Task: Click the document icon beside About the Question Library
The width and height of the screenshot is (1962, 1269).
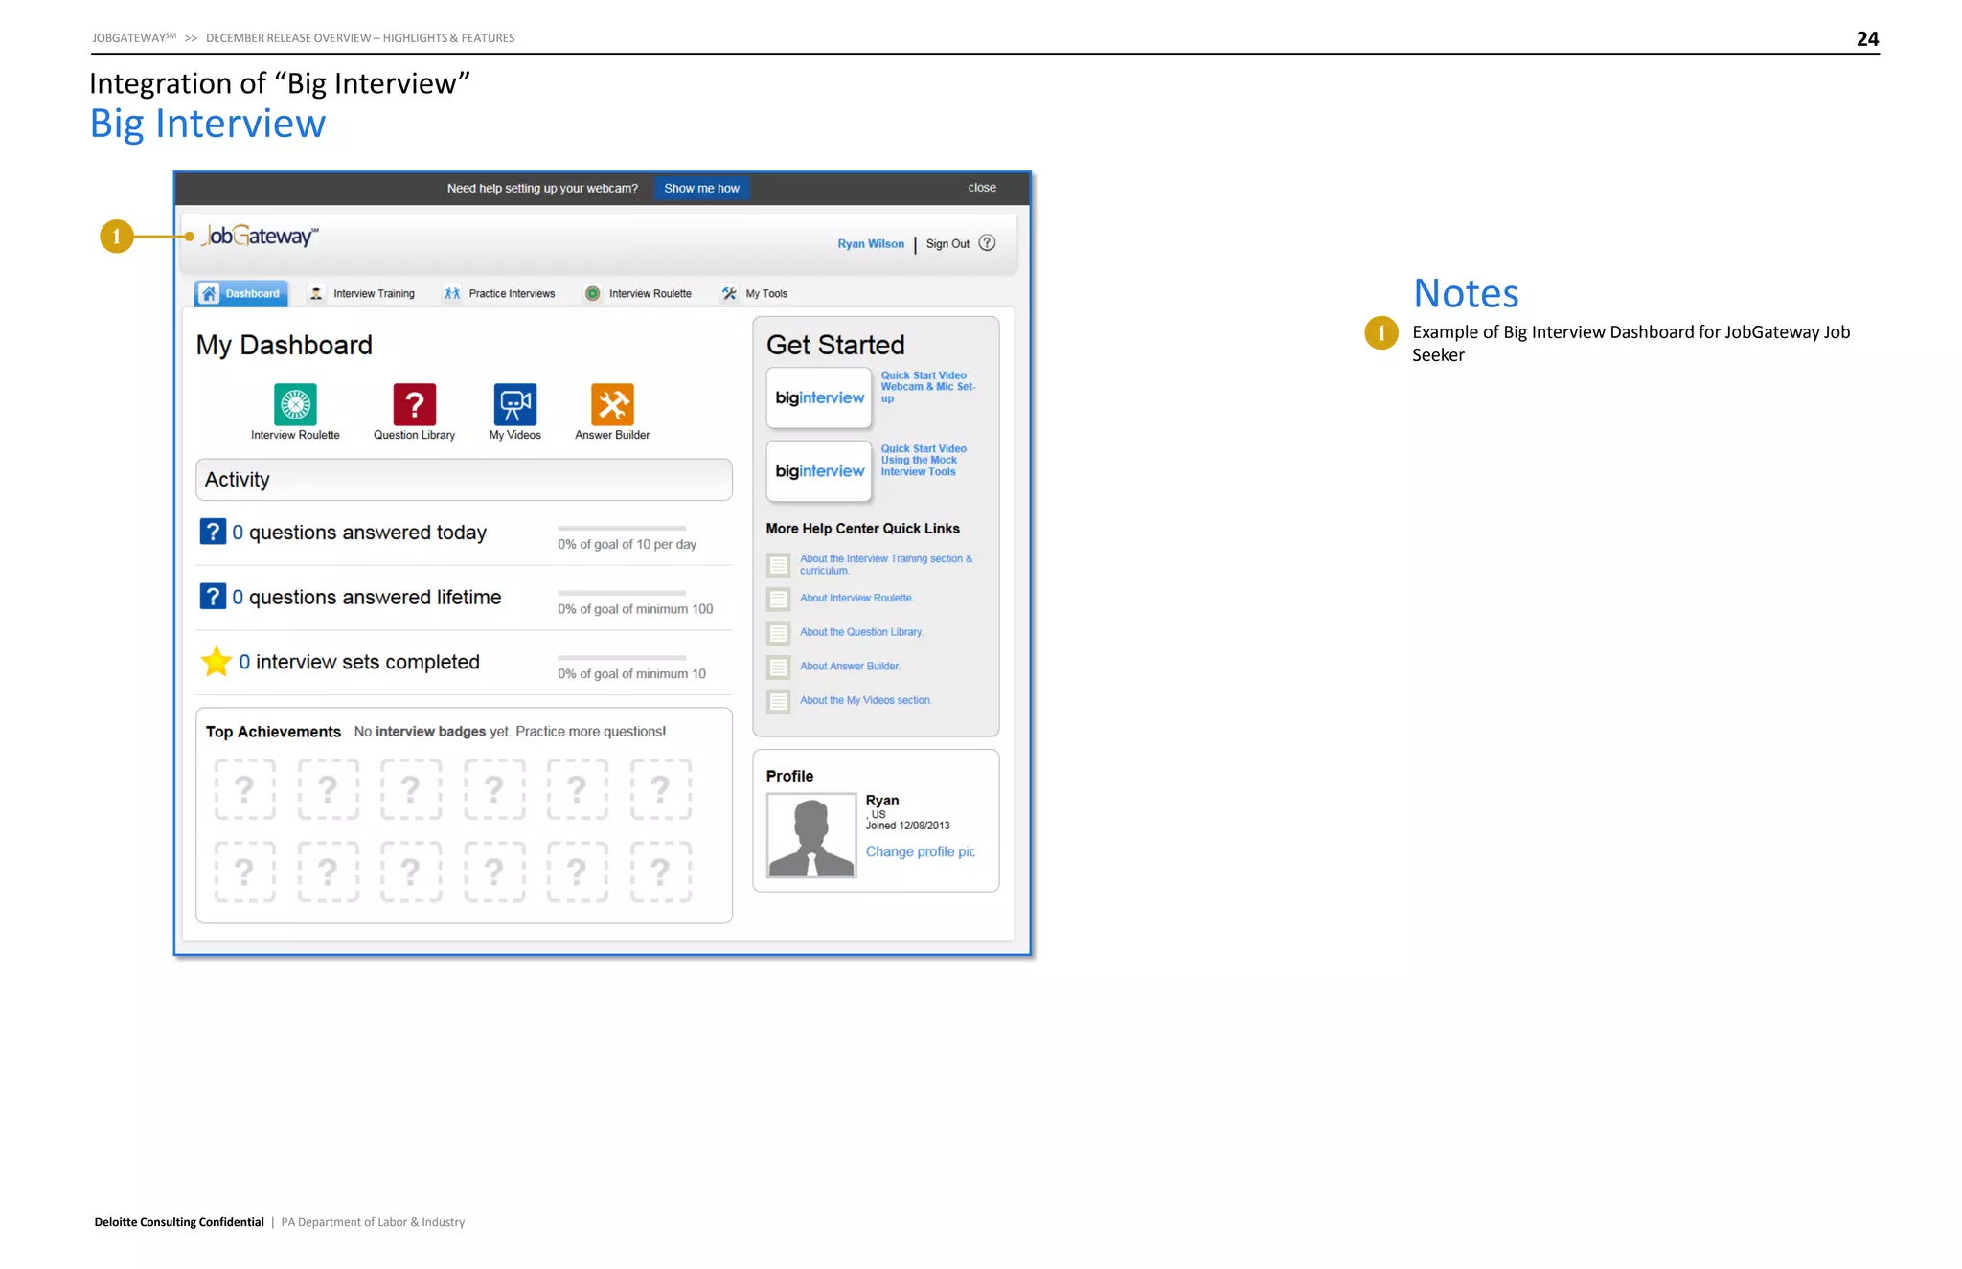Action: click(x=779, y=633)
